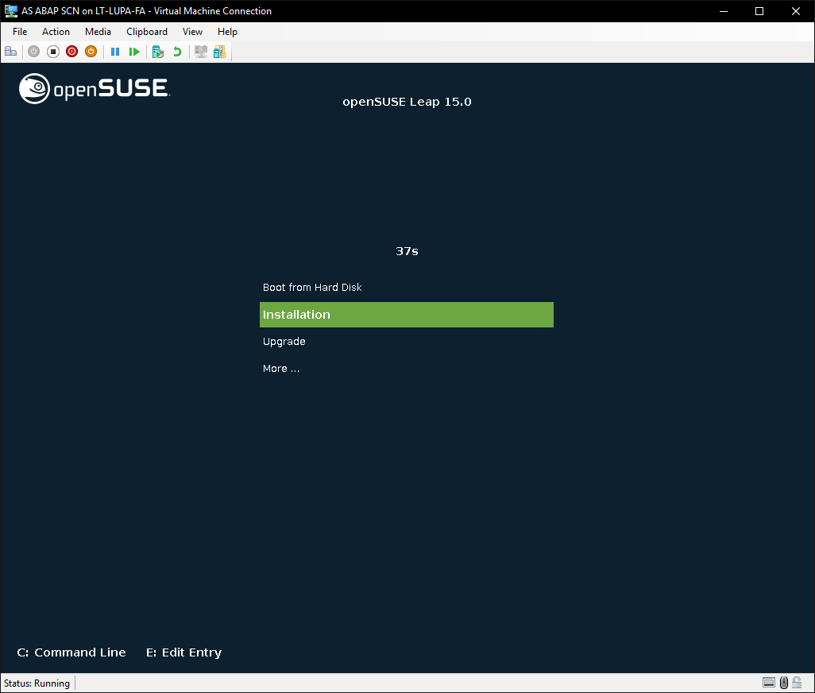The width and height of the screenshot is (815, 693).
Task: Open the Share/zip settings toolbar icon
Action: coord(219,52)
